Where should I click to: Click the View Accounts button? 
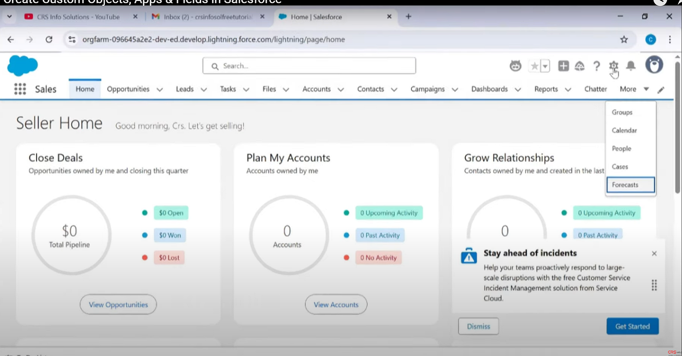point(336,304)
